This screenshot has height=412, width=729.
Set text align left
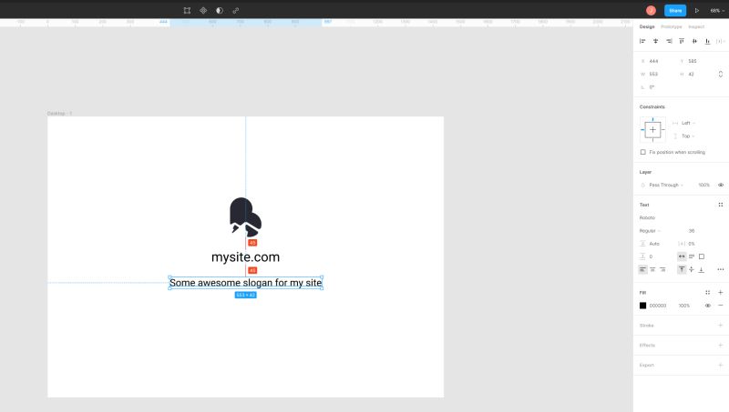[x=642, y=269]
